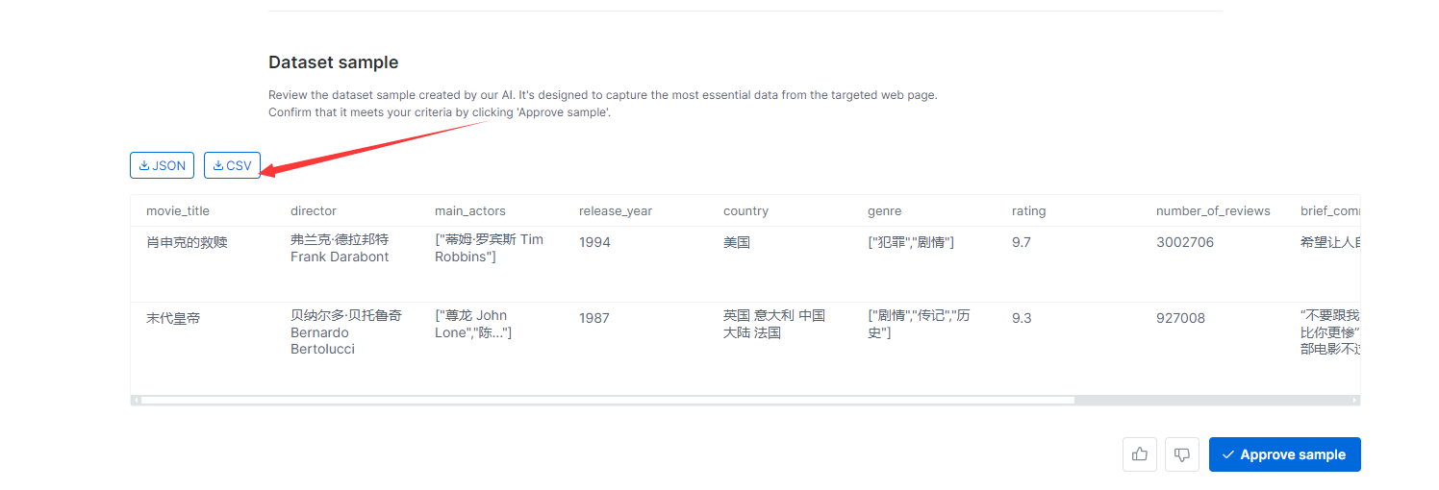The image size is (1439, 490).
Task: Click the director column header
Action: [x=314, y=210]
